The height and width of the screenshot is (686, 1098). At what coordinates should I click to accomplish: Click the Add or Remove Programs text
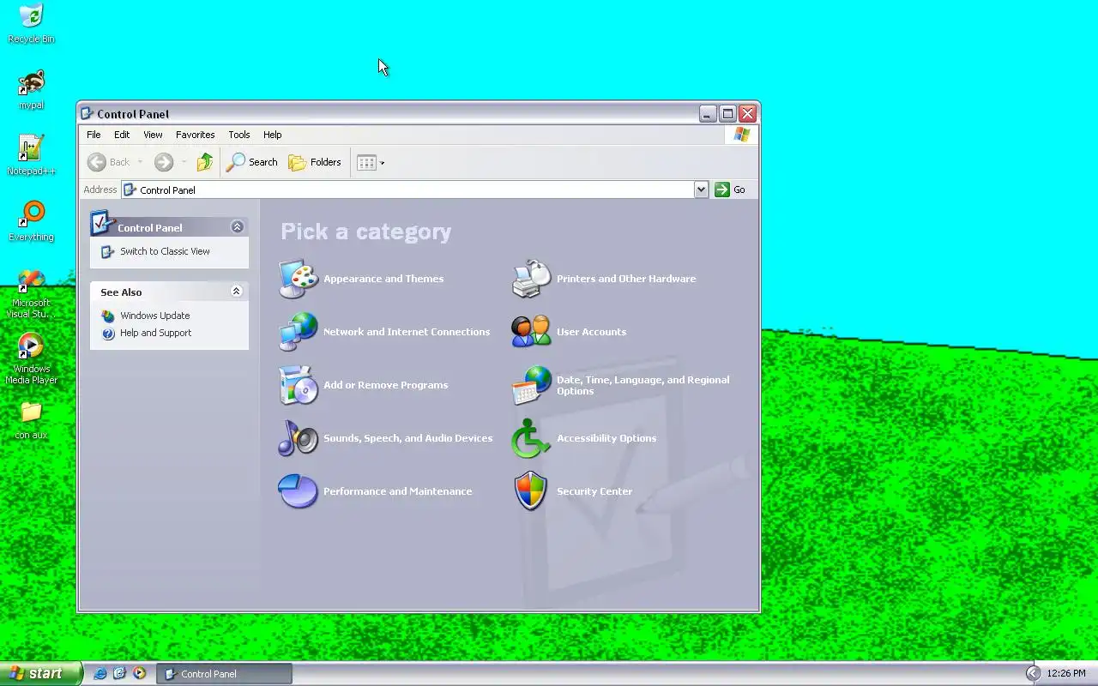pos(386,385)
